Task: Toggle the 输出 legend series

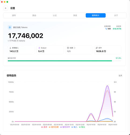Action: pyautogui.click(x=82, y=127)
